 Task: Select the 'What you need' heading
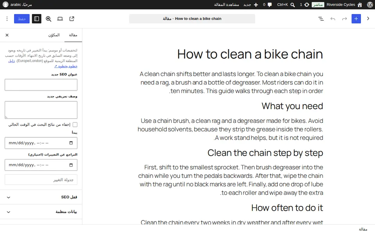(292, 106)
